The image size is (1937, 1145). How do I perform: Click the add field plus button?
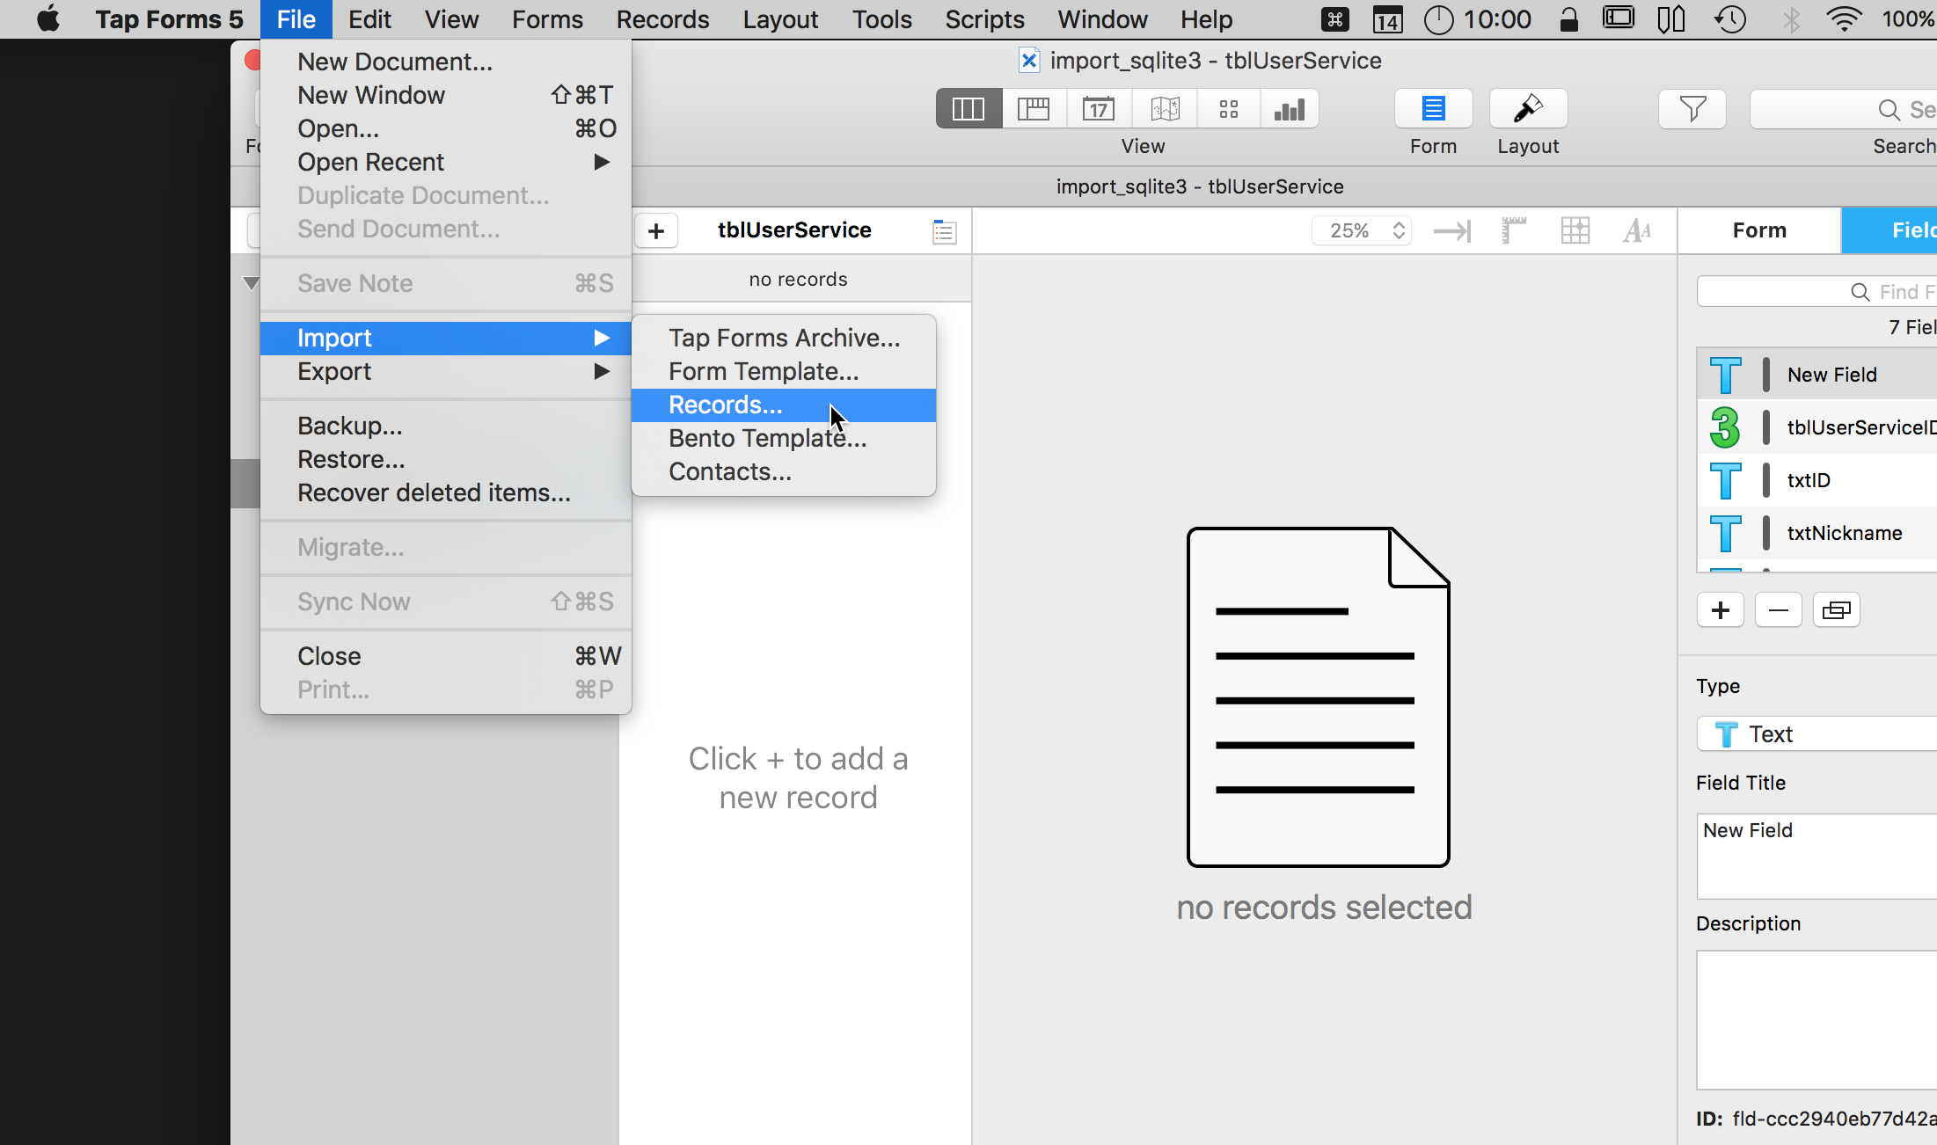[x=1721, y=609]
